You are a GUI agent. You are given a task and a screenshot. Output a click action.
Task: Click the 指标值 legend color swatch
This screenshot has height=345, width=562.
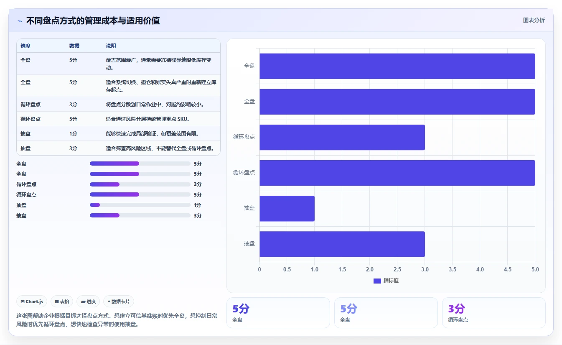tap(377, 281)
